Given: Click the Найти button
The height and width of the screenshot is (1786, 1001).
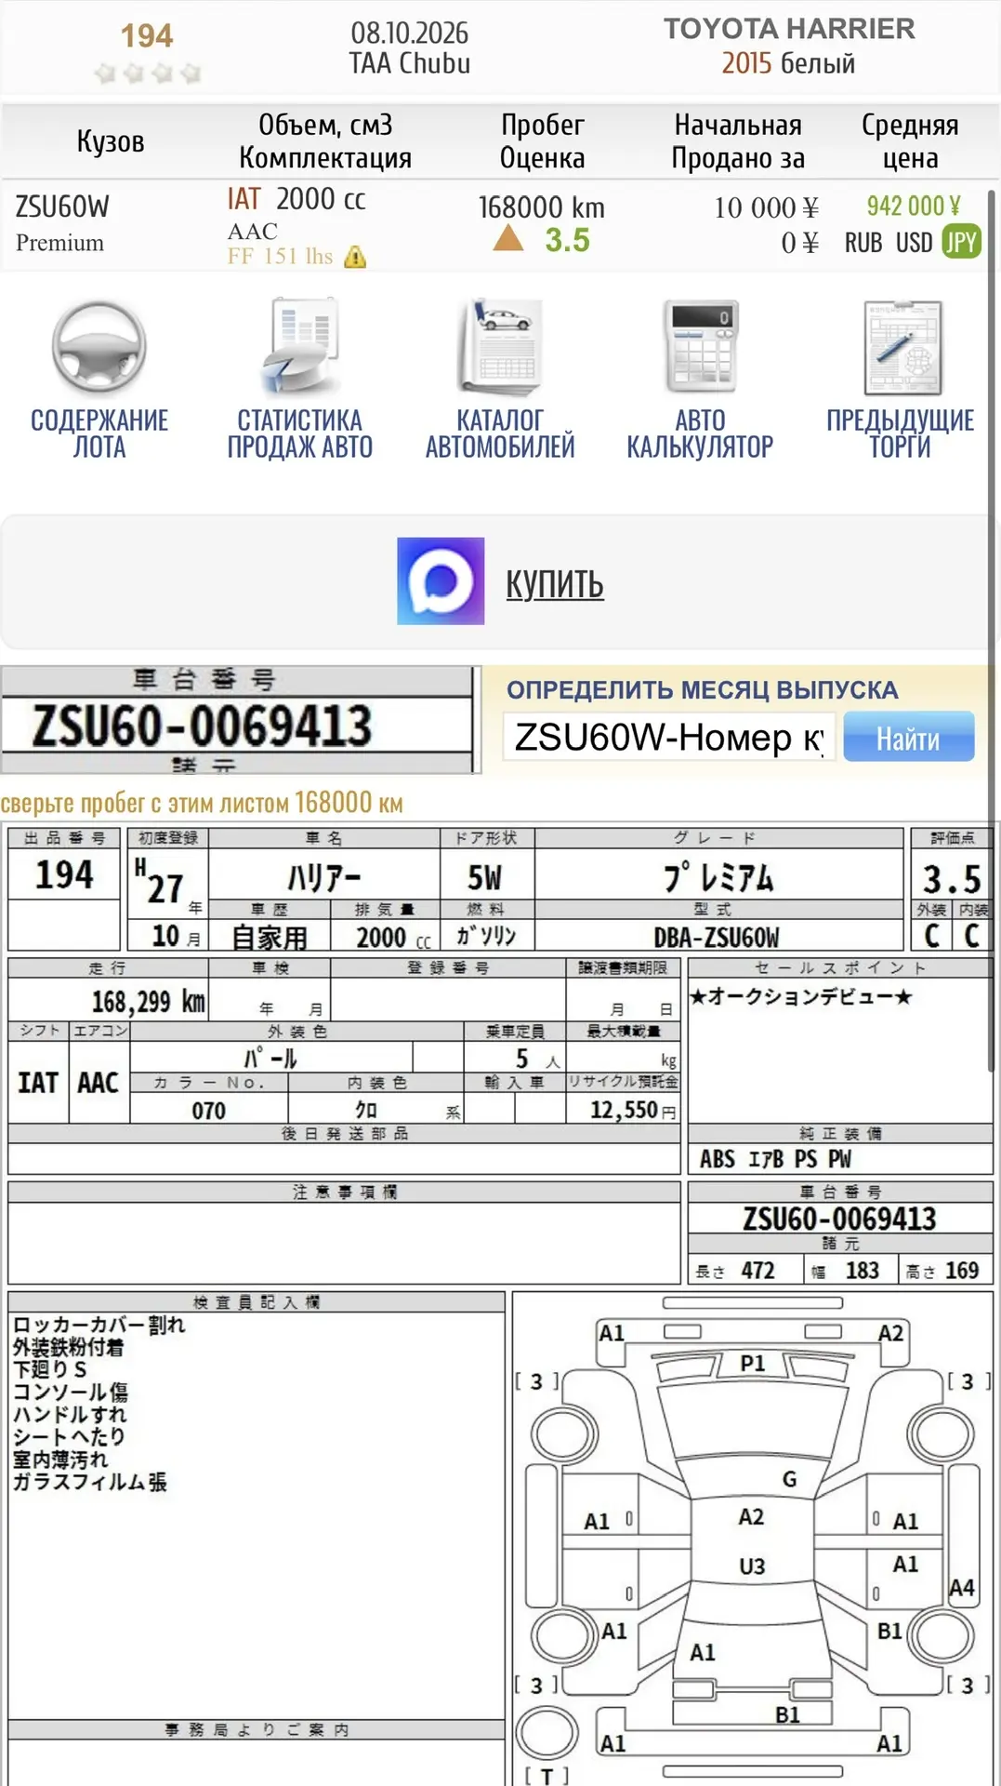Looking at the screenshot, I should (909, 739).
